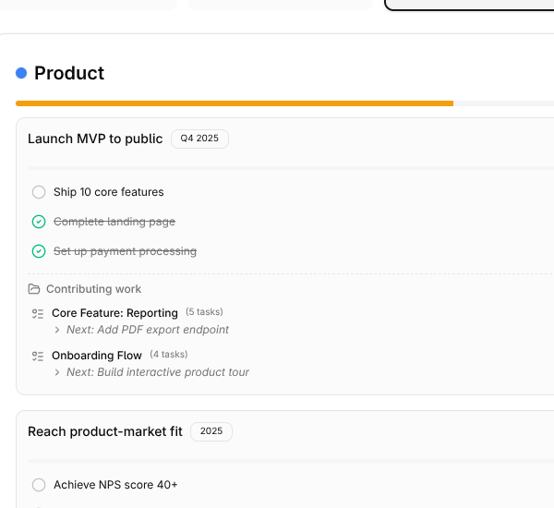Click the blue dot beside Product heading
Viewport: 554px width, 508px height.
tap(21, 73)
